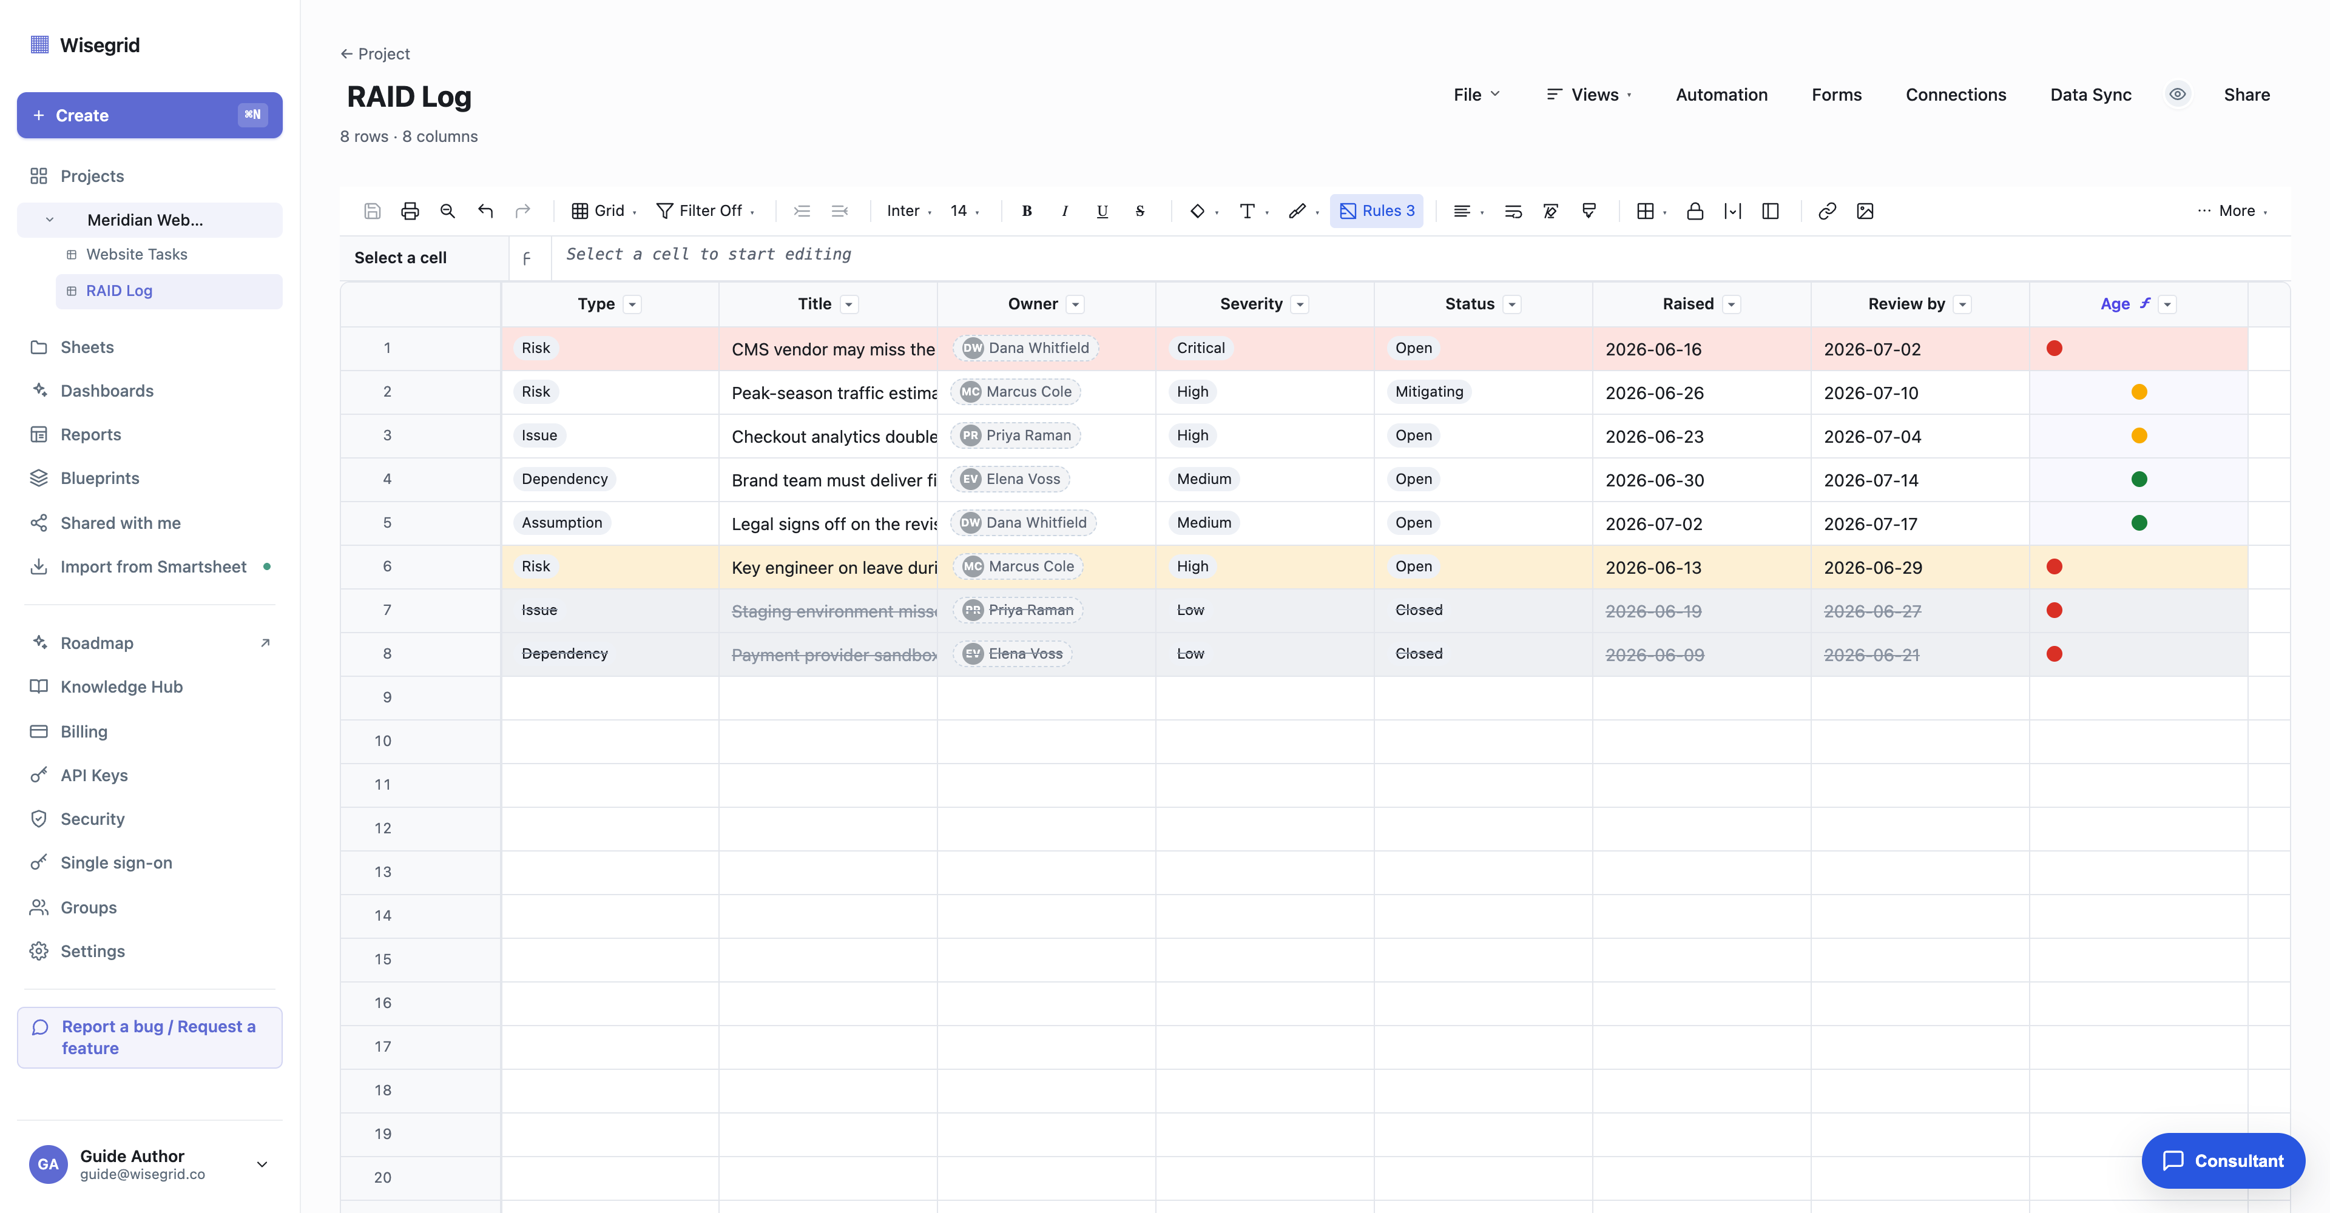Click the column width fit icon
The height and width of the screenshot is (1213, 2330).
(x=1732, y=210)
